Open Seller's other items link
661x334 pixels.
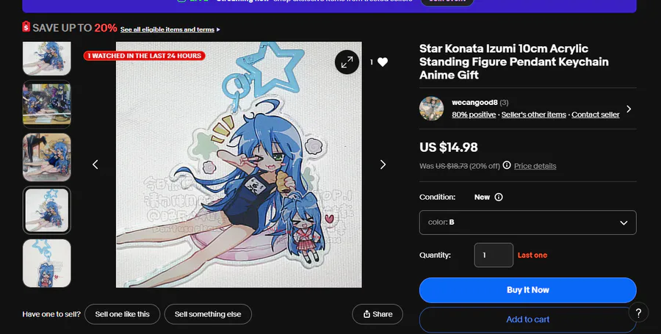(534, 115)
